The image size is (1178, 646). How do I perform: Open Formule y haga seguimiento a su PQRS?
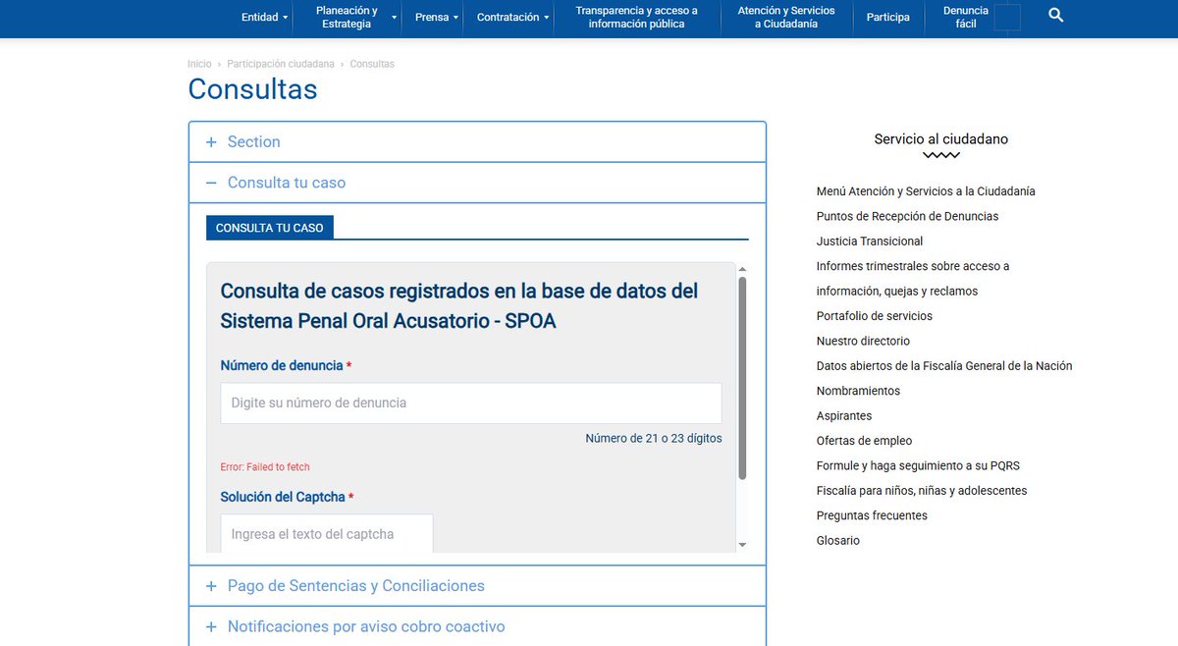918,466
